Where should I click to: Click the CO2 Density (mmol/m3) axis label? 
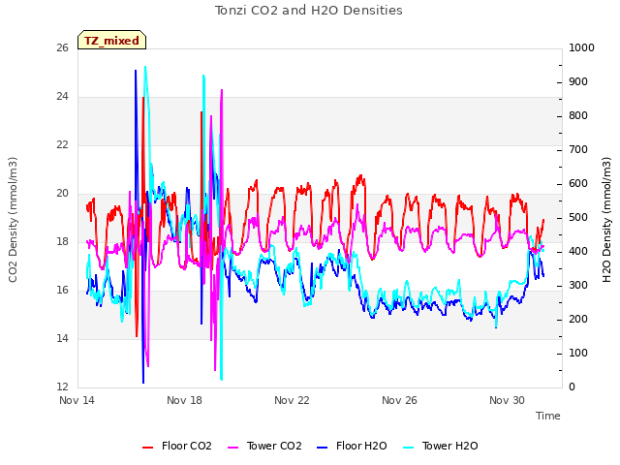pos(13,220)
